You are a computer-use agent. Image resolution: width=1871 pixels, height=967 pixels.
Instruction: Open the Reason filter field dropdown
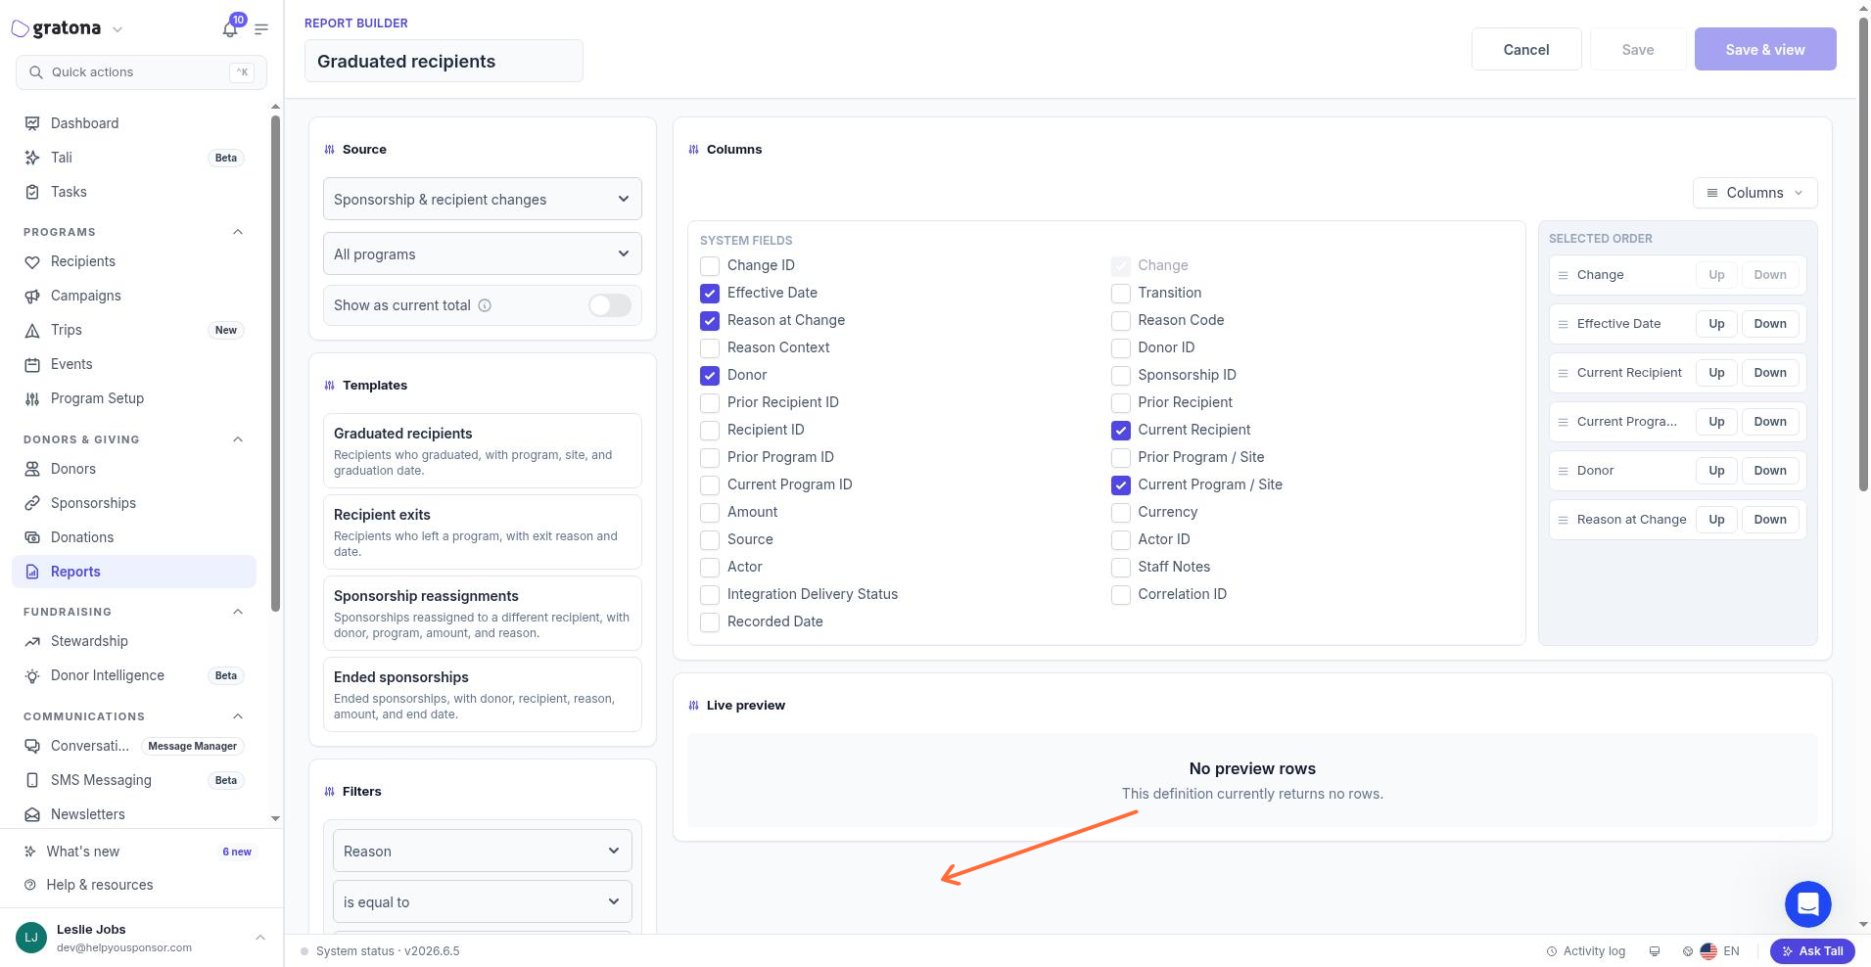tap(482, 851)
